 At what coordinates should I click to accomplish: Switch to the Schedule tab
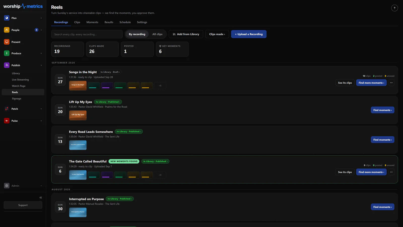point(125,22)
